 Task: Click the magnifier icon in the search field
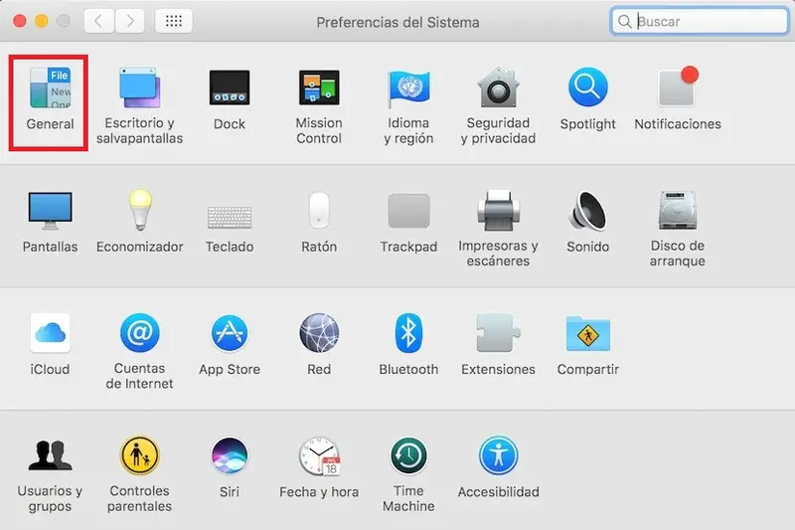pyautogui.click(x=625, y=21)
